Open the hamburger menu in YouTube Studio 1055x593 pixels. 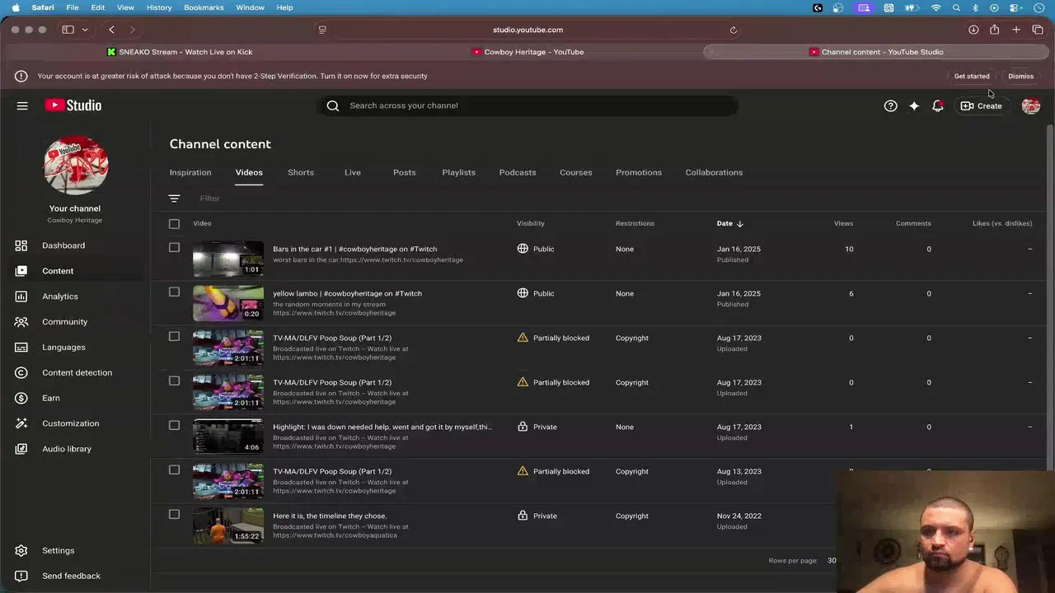[22, 105]
